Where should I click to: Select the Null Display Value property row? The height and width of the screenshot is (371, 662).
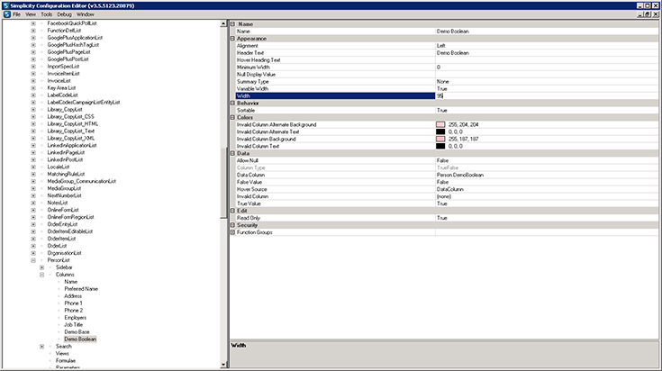(446, 74)
